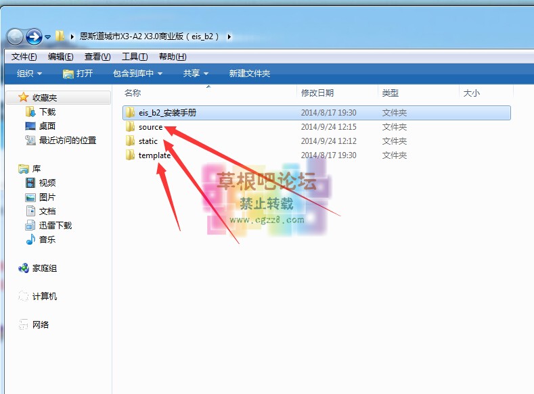The height and width of the screenshot is (394, 534).
Task: Click the eis_b2_安装手册 folder name
Action: pos(167,112)
